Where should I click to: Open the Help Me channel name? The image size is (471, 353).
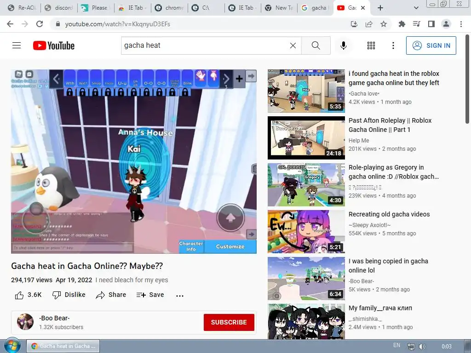(359, 141)
